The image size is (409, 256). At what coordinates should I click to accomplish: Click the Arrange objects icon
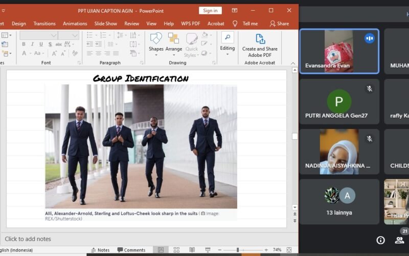[174, 42]
